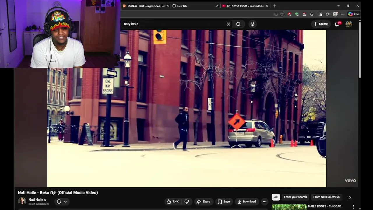Click the video title 'Nati Haile - Beka'
Screen dimensions: 373x210
pos(58,192)
